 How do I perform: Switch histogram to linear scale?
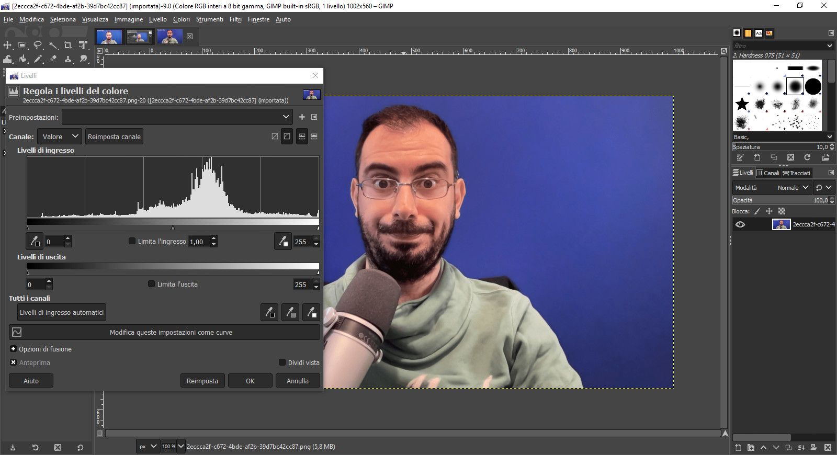pos(302,136)
